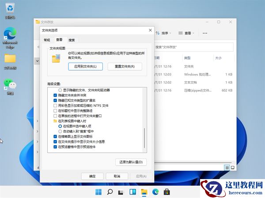Select the Windows 批处理 file row
265x198 pixels.
click(194, 74)
